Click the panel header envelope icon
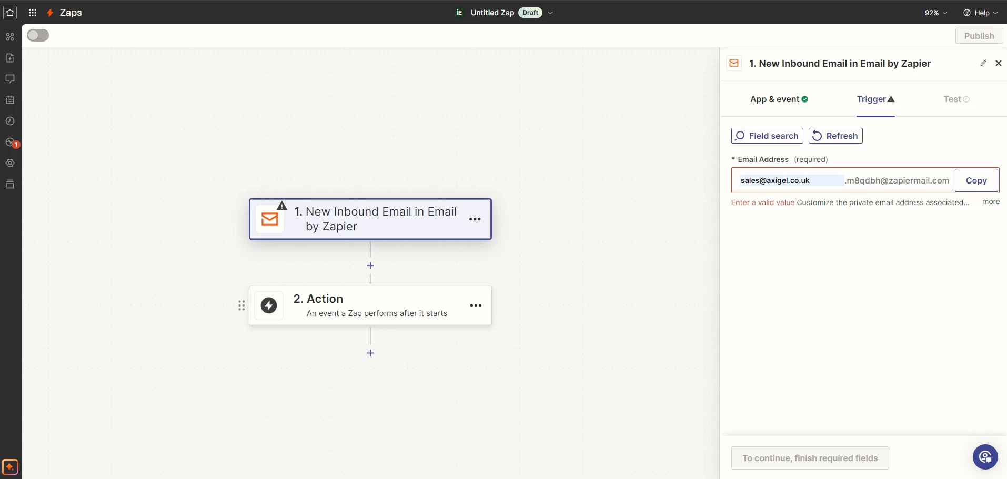1007x479 pixels. (x=734, y=64)
